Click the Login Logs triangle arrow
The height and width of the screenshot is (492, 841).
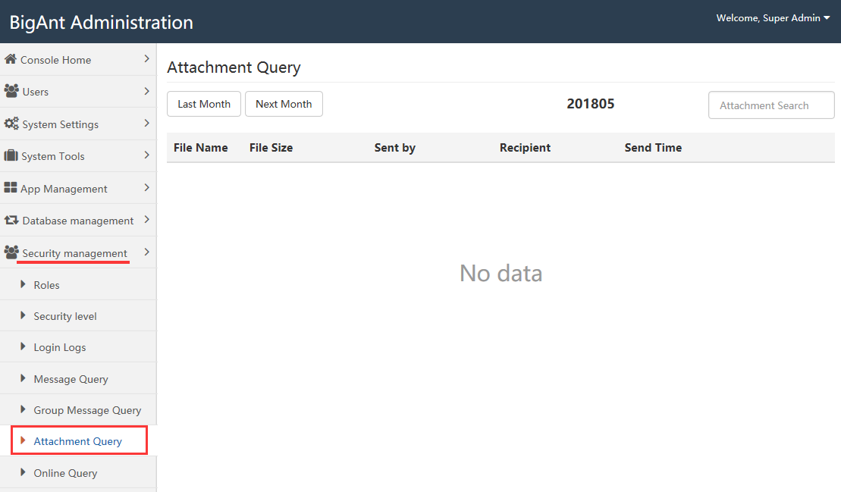point(23,346)
